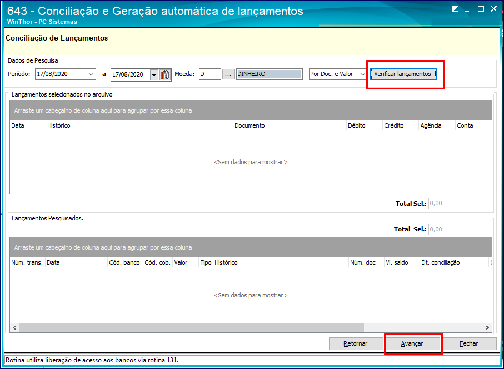Image resolution: width=504 pixels, height=369 pixels.
Task: Sort by Cód. banco column header
Action: coord(125,262)
